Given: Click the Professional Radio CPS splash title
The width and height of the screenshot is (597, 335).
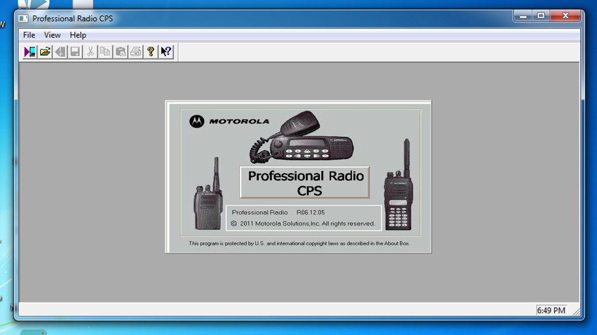Looking at the screenshot, I should pyautogui.click(x=305, y=183).
